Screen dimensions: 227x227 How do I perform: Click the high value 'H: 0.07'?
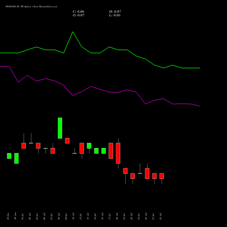115,12
